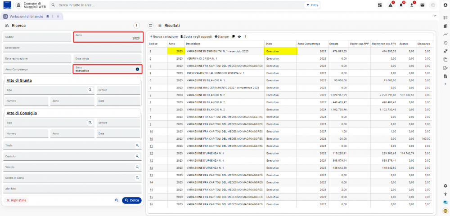
Task: Open the notifications bell icon
Action: pyautogui.click(x=401, y=5)
